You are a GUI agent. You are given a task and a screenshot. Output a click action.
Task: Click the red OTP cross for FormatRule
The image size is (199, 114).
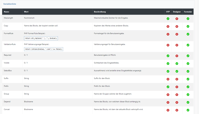pyautogui.click(x=168, y=34)
